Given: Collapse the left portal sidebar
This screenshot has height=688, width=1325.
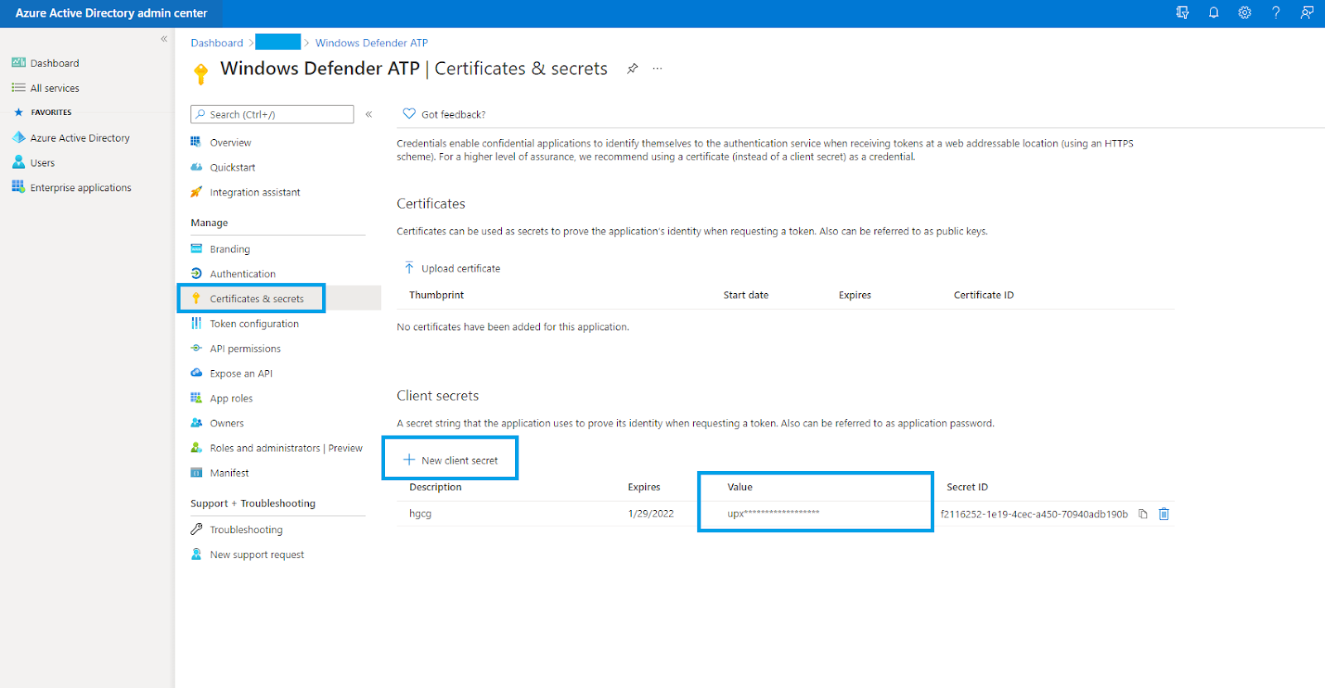Looking at the screenshot, I should (x=164, y=39).
